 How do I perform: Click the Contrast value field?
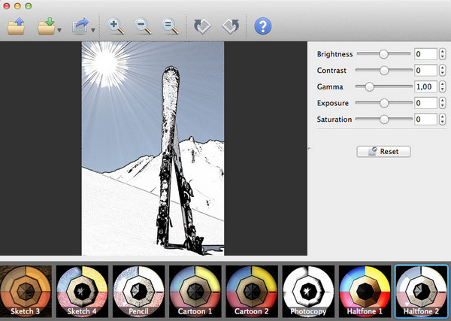point(425,70)
